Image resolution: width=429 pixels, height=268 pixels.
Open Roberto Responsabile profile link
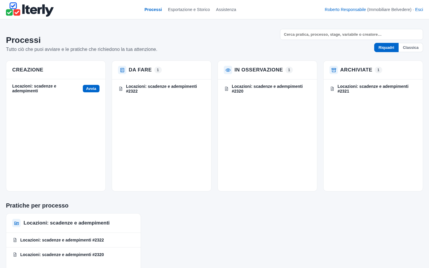click(x=345, y=10)
